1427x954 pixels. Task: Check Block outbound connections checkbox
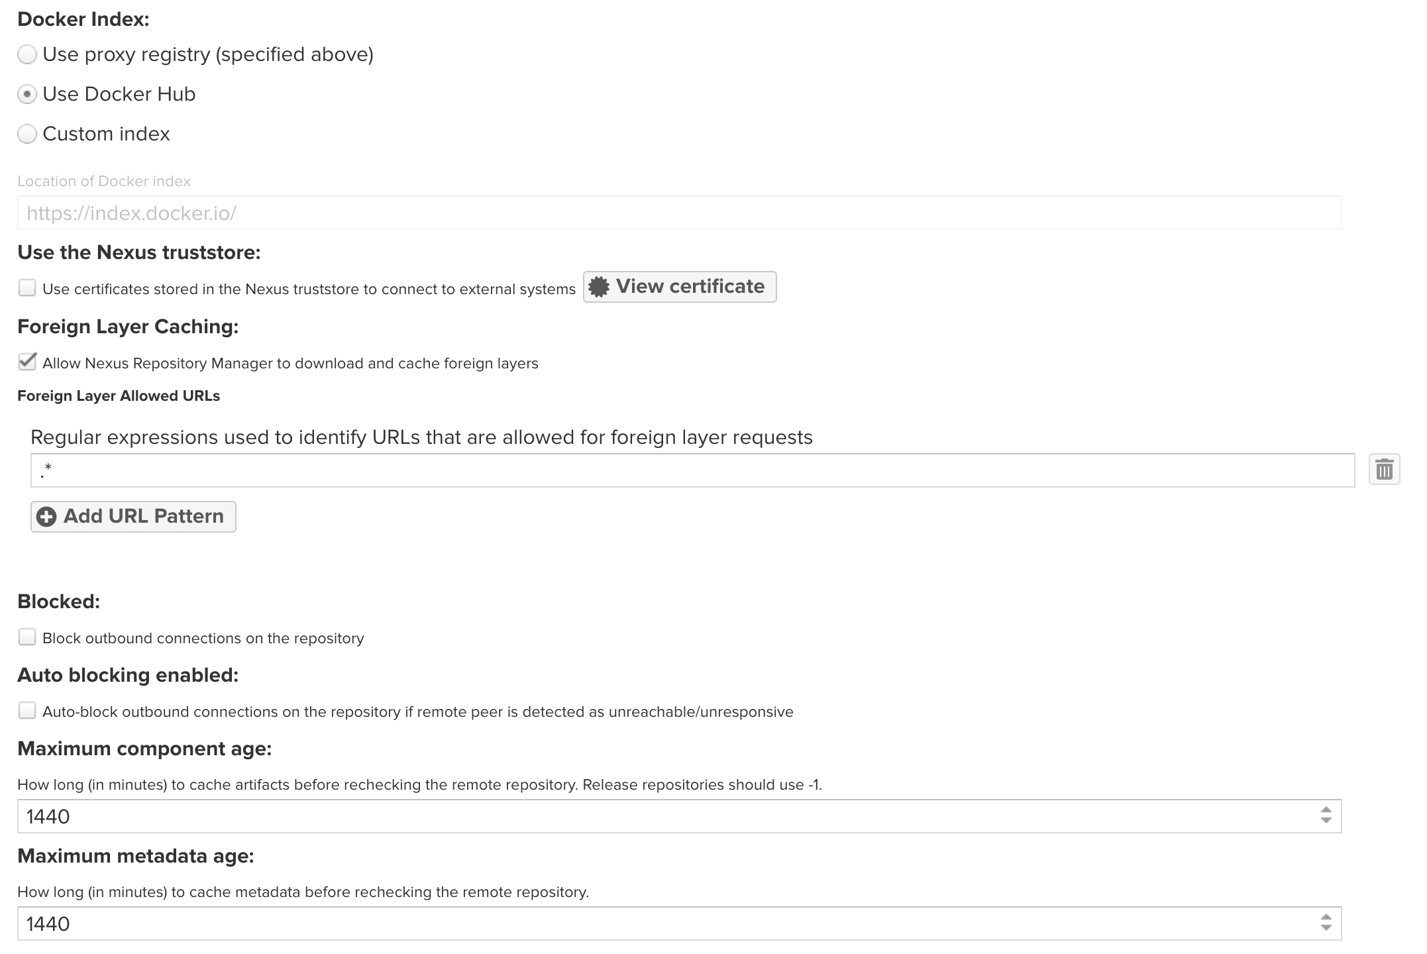click(27, 637)
